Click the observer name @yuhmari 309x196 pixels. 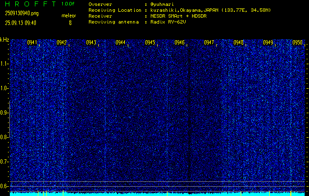[x=162, y=4]
